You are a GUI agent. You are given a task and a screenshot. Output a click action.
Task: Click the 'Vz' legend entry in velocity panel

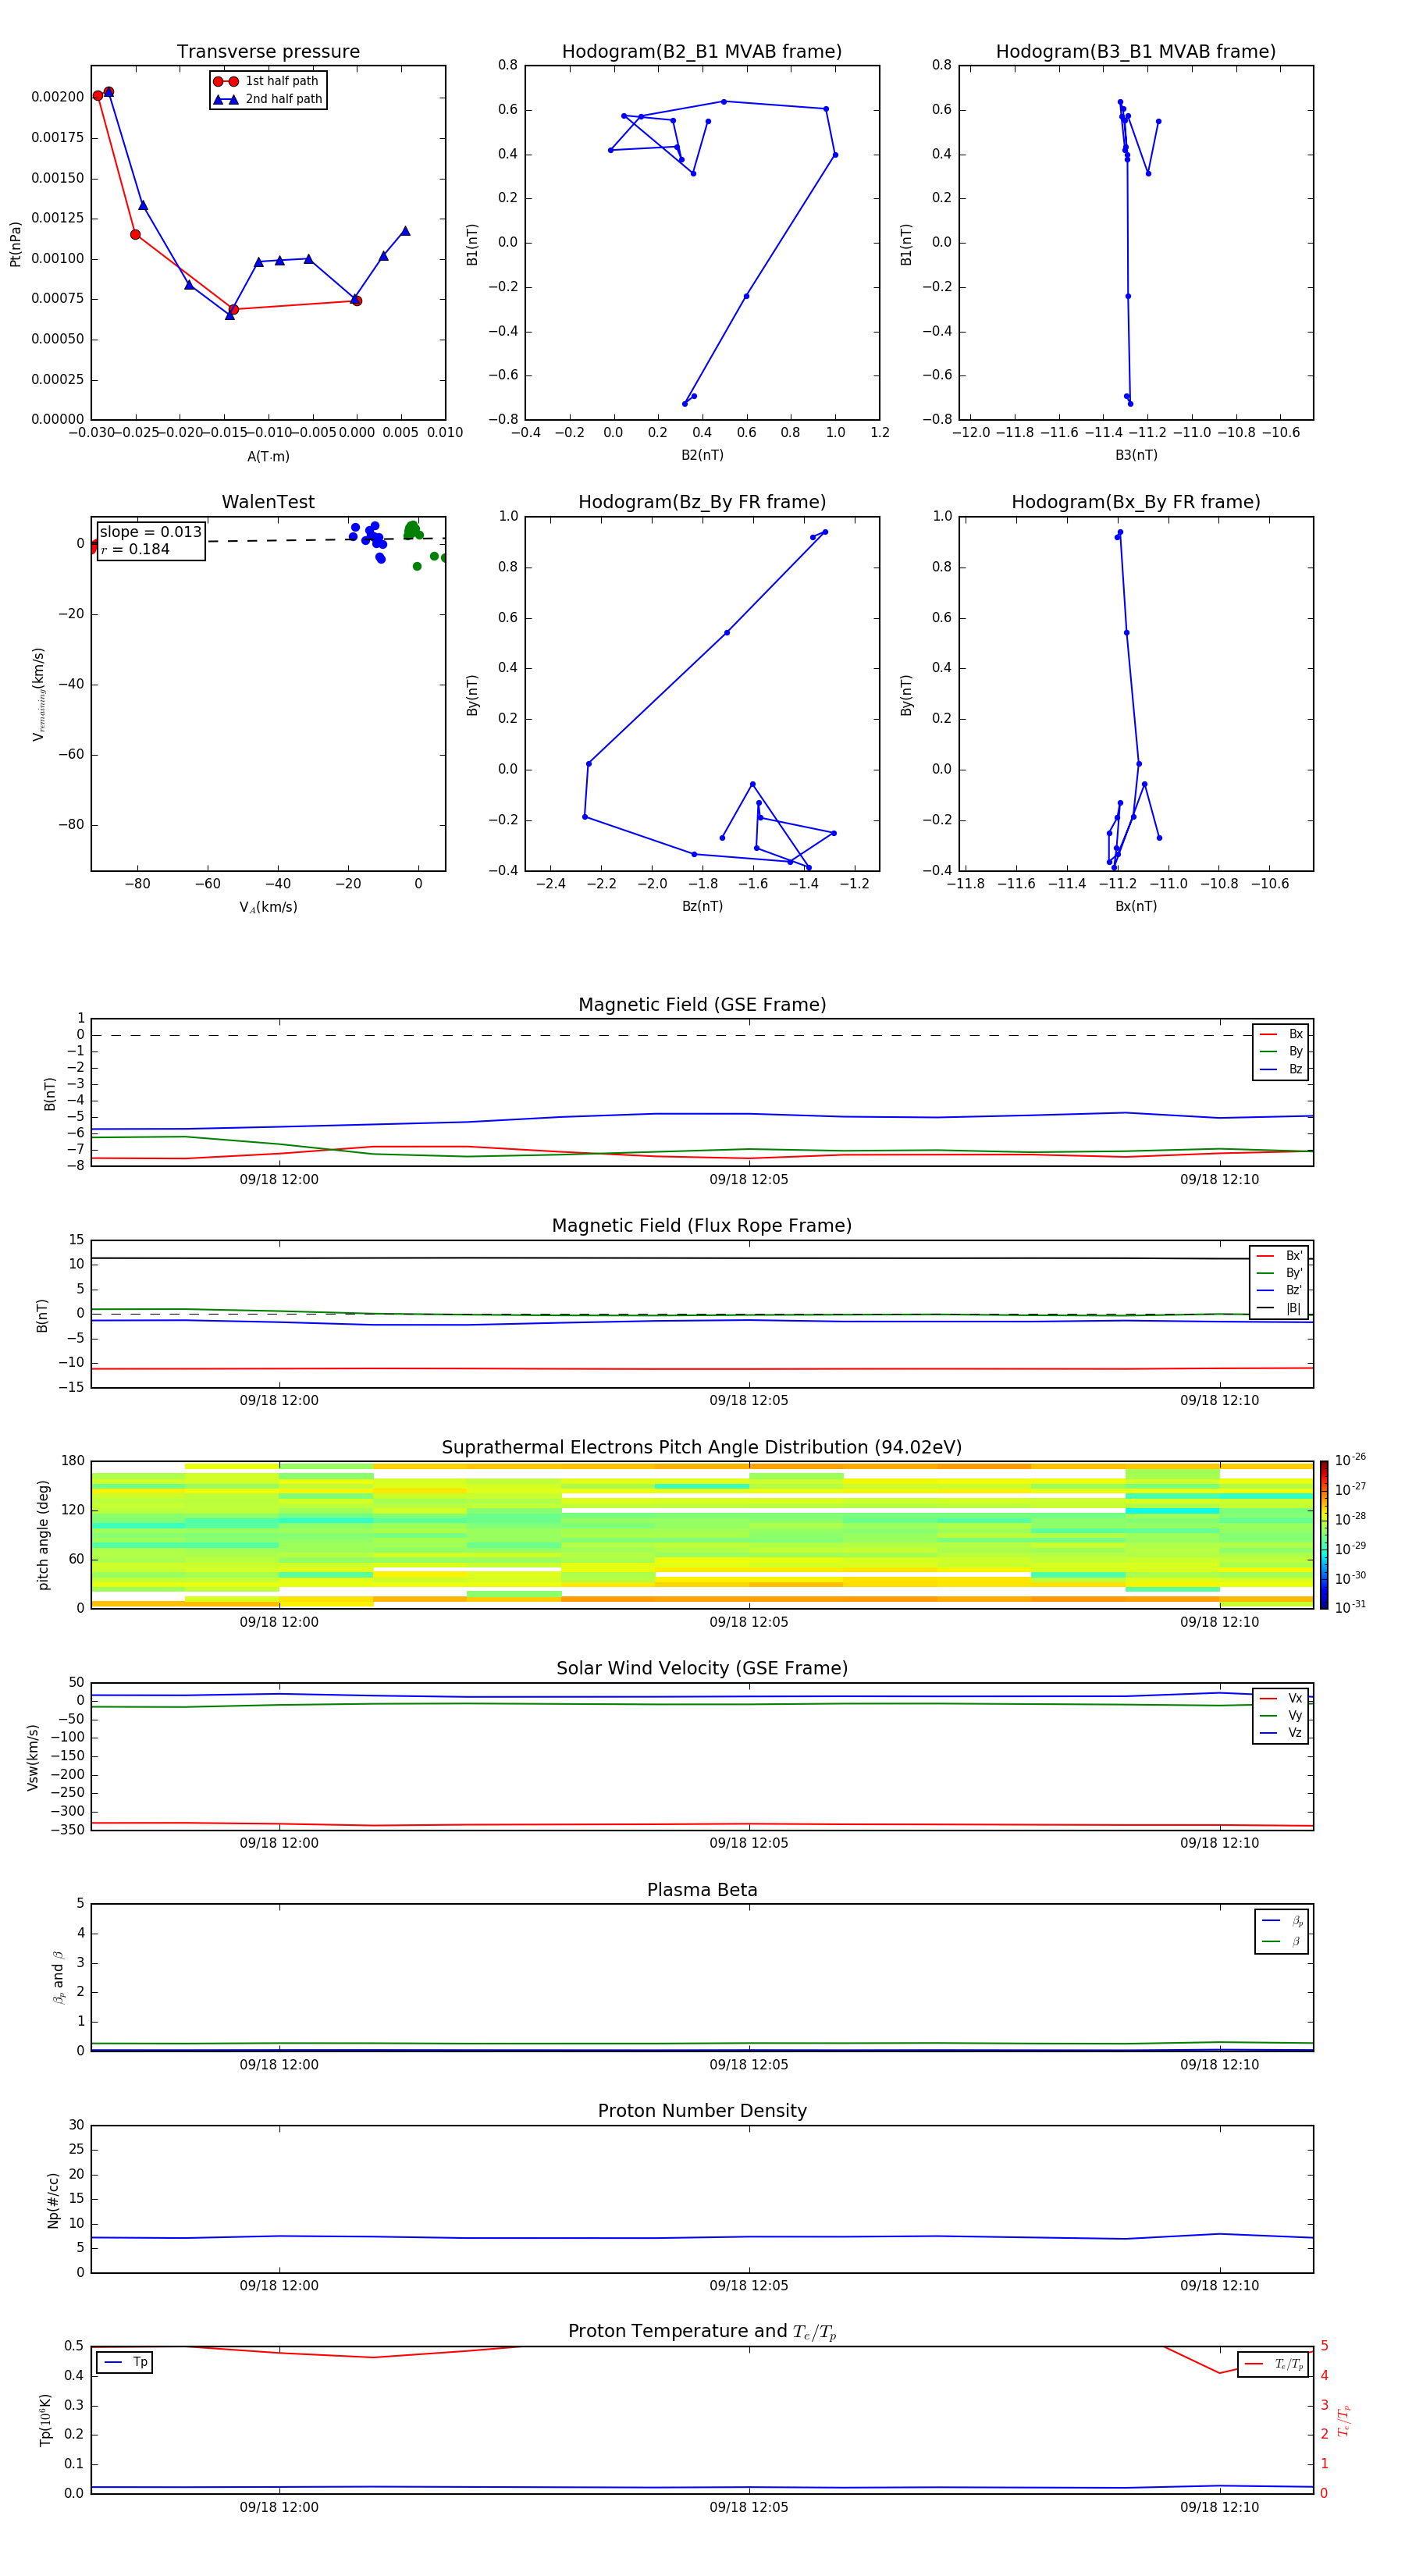tap(1281, 1732)
